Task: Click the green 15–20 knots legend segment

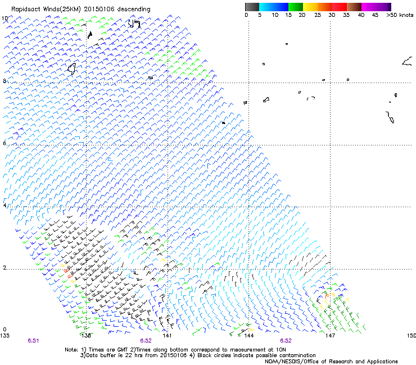Action: click(x=296, y=7)
